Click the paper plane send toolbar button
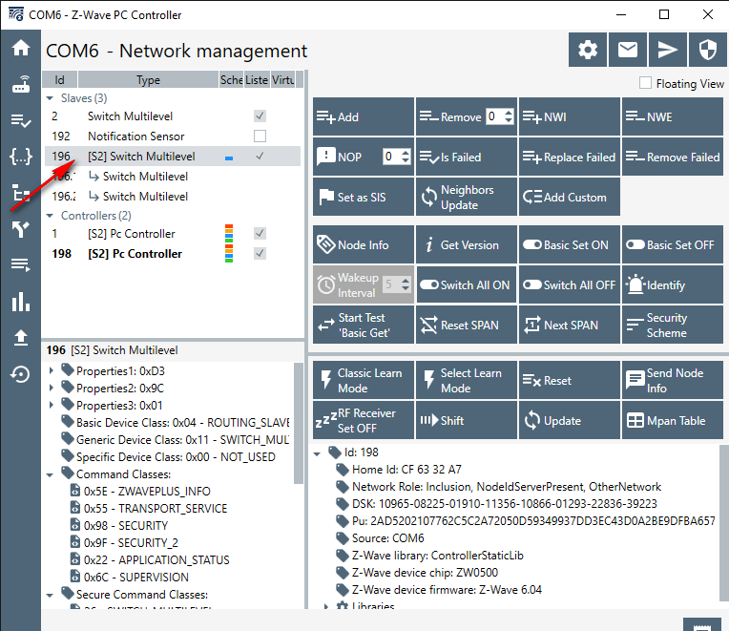The width and height of the screenshot is (729, 631). tap(668, 50)
